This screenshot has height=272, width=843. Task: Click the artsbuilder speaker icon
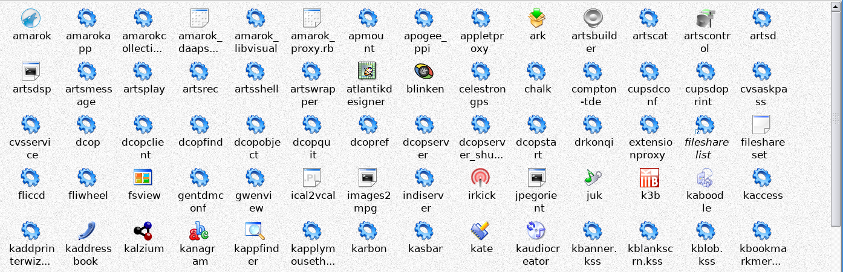(594, 18)
